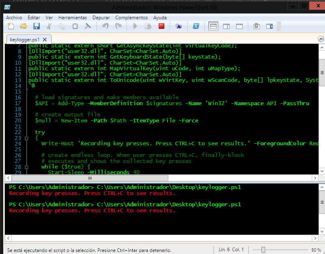Open the Depurar menu
325x254 pixels.
tap(101, 18)
